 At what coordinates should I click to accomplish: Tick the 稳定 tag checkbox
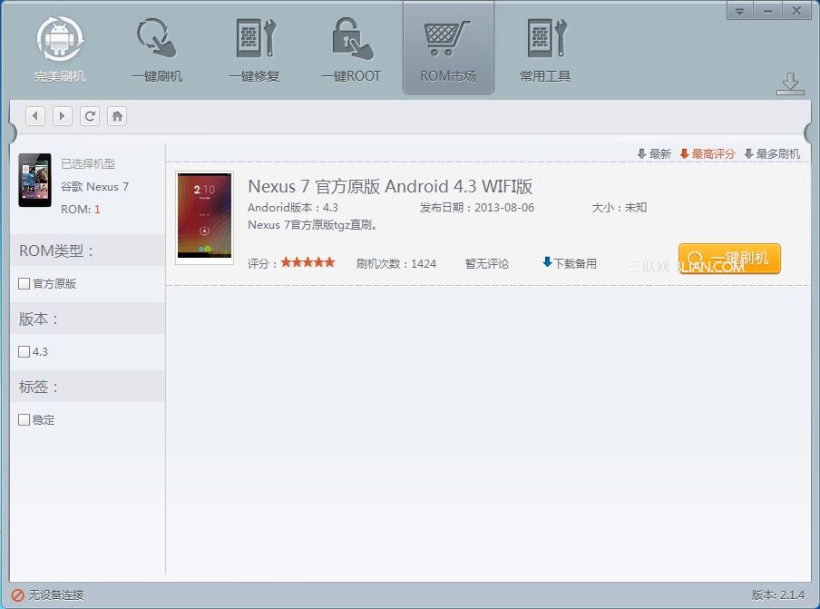click(x=24, y=419)
